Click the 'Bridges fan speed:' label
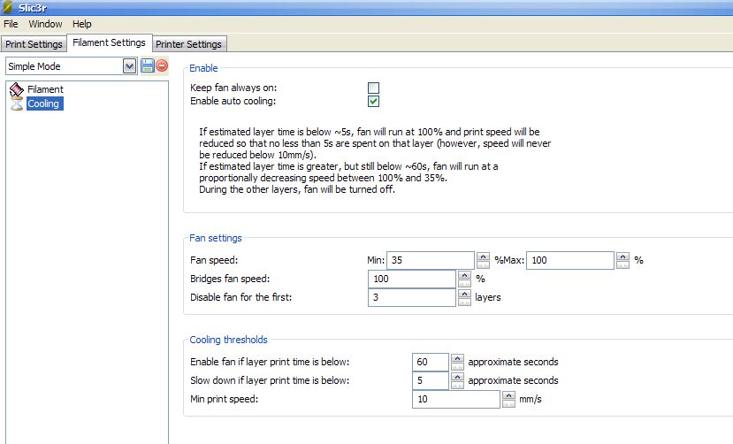 (x=230, y=279)
